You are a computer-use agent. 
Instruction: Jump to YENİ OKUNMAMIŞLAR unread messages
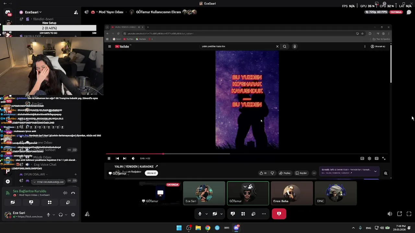48,182
